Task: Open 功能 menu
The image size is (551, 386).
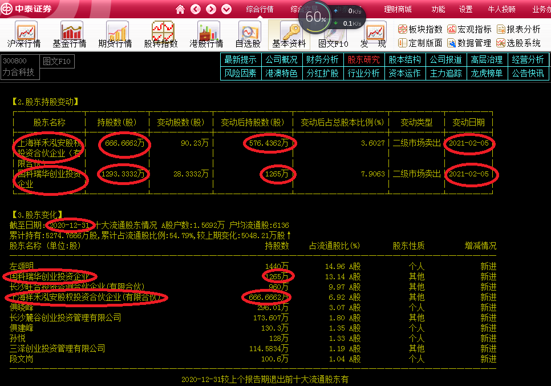Action: (438, 10)
